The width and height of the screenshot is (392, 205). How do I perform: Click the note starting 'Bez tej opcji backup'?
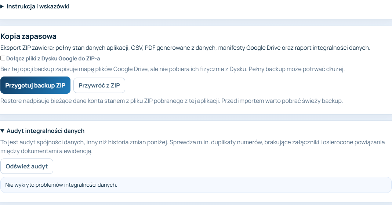coord(173,69)
